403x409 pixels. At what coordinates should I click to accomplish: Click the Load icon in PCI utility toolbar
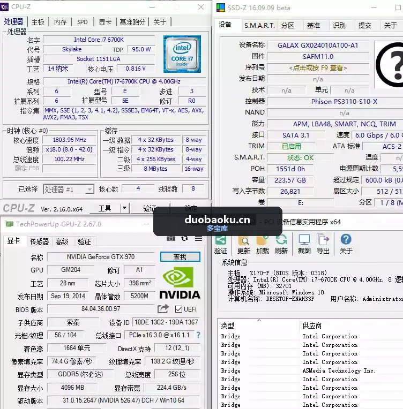pyautogui.click(x=263, y=240)
